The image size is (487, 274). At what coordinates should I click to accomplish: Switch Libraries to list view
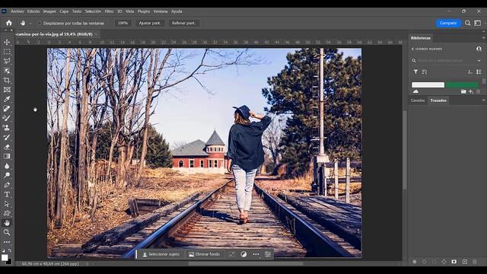coord(479,72)
